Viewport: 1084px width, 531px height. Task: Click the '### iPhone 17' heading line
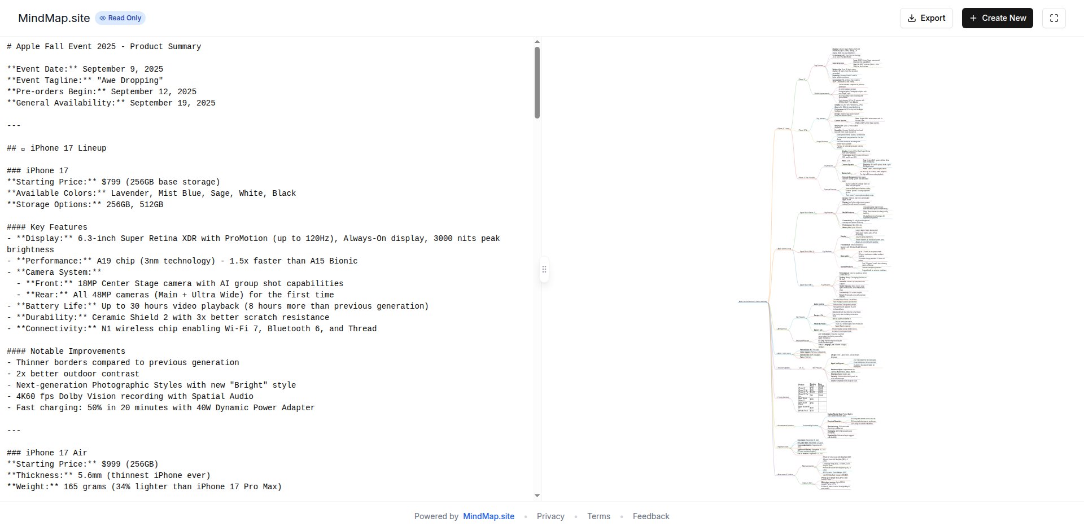tap(38, 170)
